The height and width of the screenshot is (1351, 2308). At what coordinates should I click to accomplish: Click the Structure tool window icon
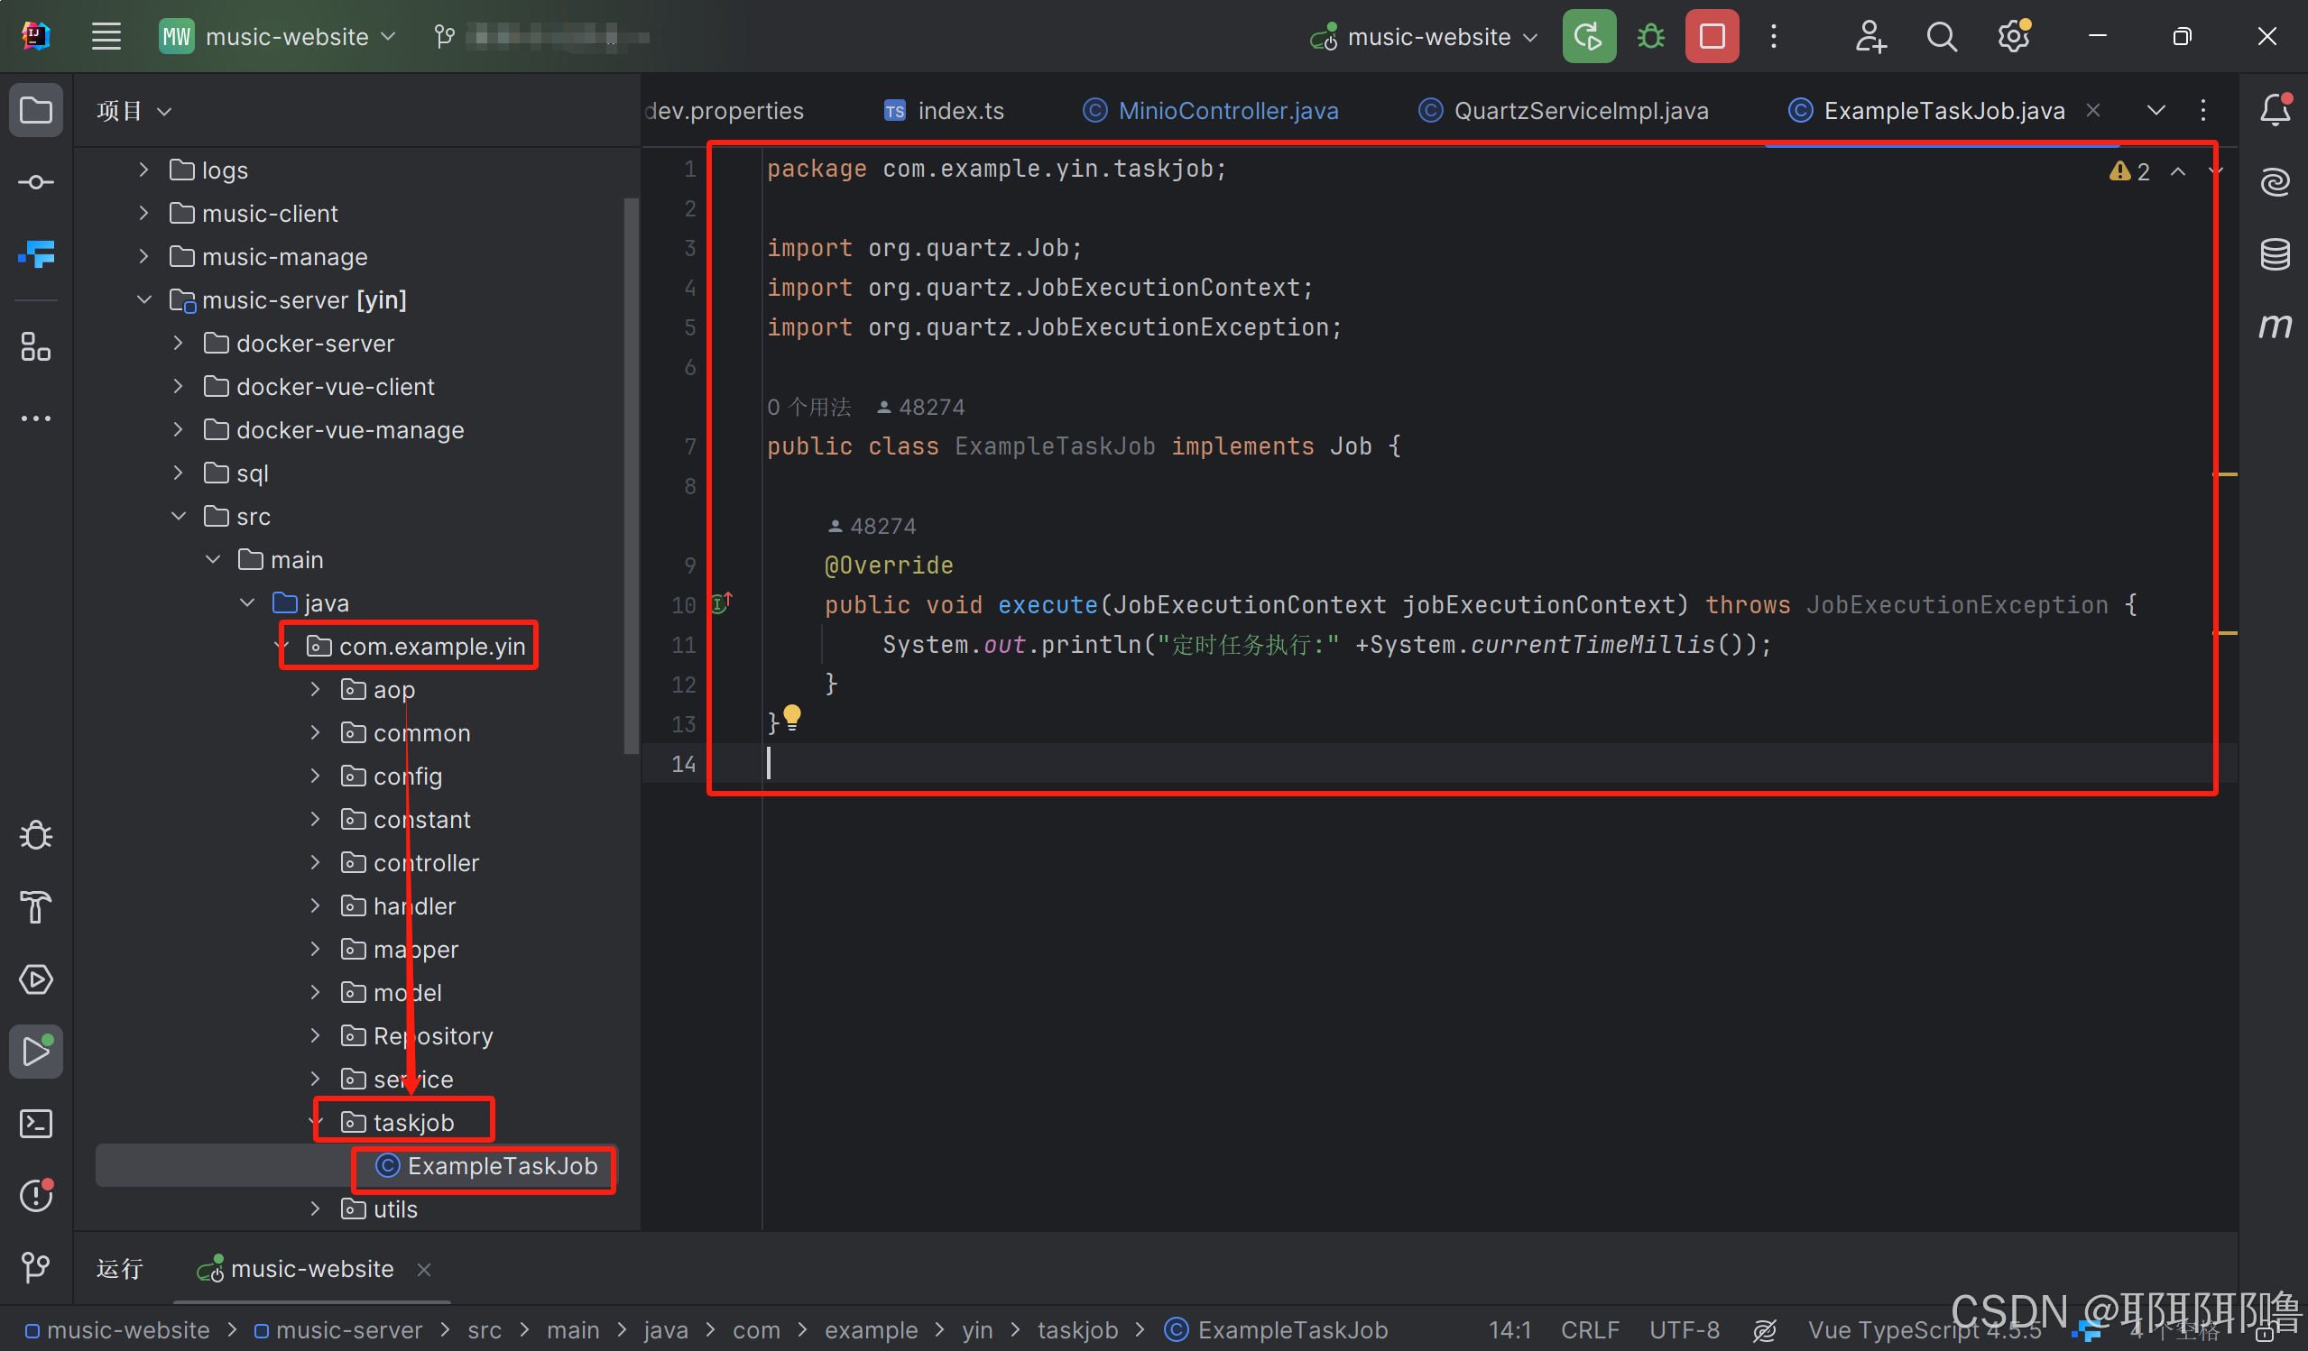pos(36,347)
